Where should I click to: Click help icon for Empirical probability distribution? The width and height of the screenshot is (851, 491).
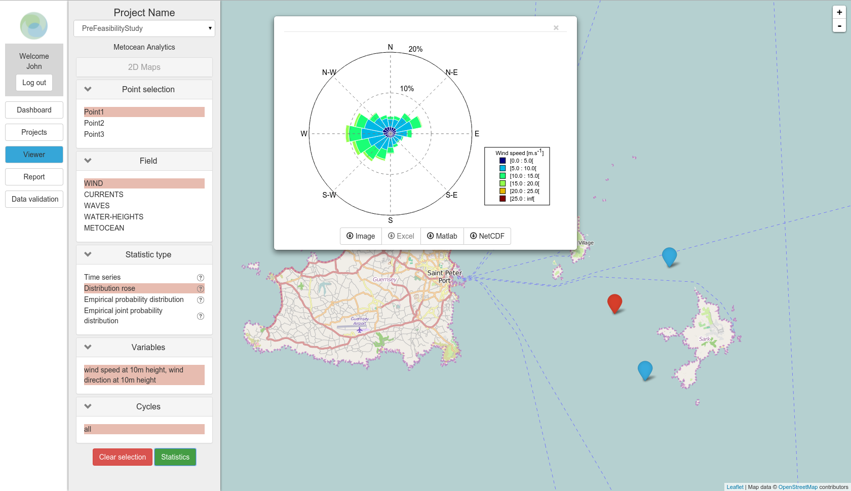pyautogui.click(x=201, y=300)
